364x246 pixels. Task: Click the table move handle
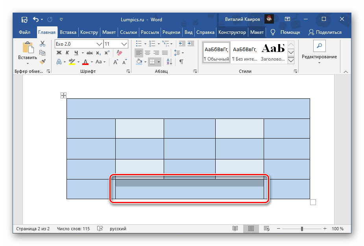[63, 95]
